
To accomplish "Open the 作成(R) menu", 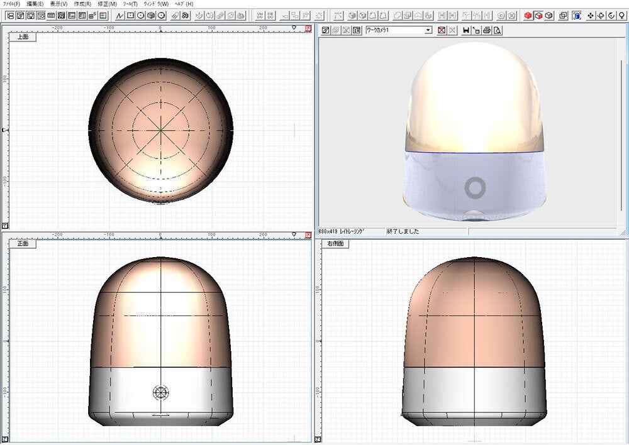I will click(x=82, y=4).
